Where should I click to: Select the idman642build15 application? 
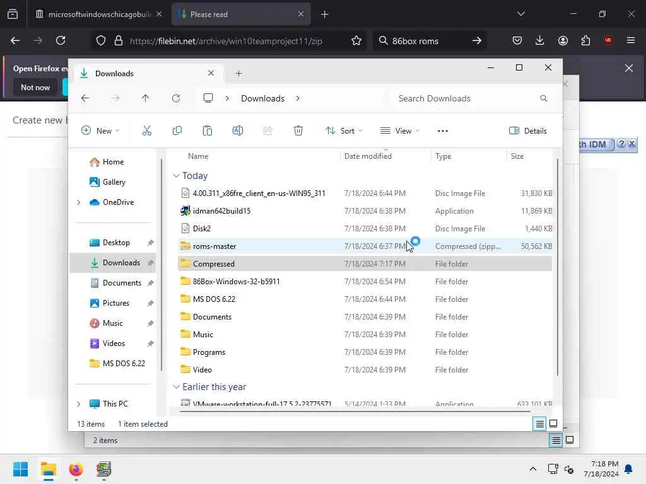click(365, 210)
